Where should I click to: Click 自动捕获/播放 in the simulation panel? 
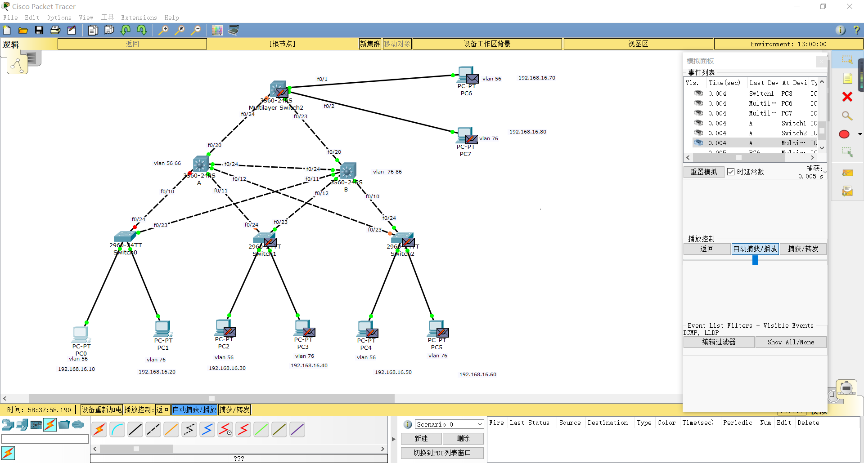[755, 249]
